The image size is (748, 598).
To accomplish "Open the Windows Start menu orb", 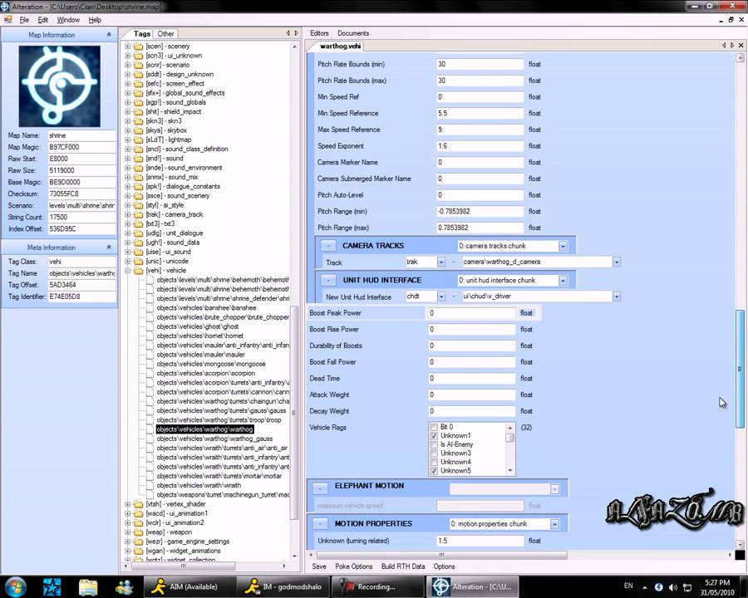I will pyautogui.click(x=15, y=586).
